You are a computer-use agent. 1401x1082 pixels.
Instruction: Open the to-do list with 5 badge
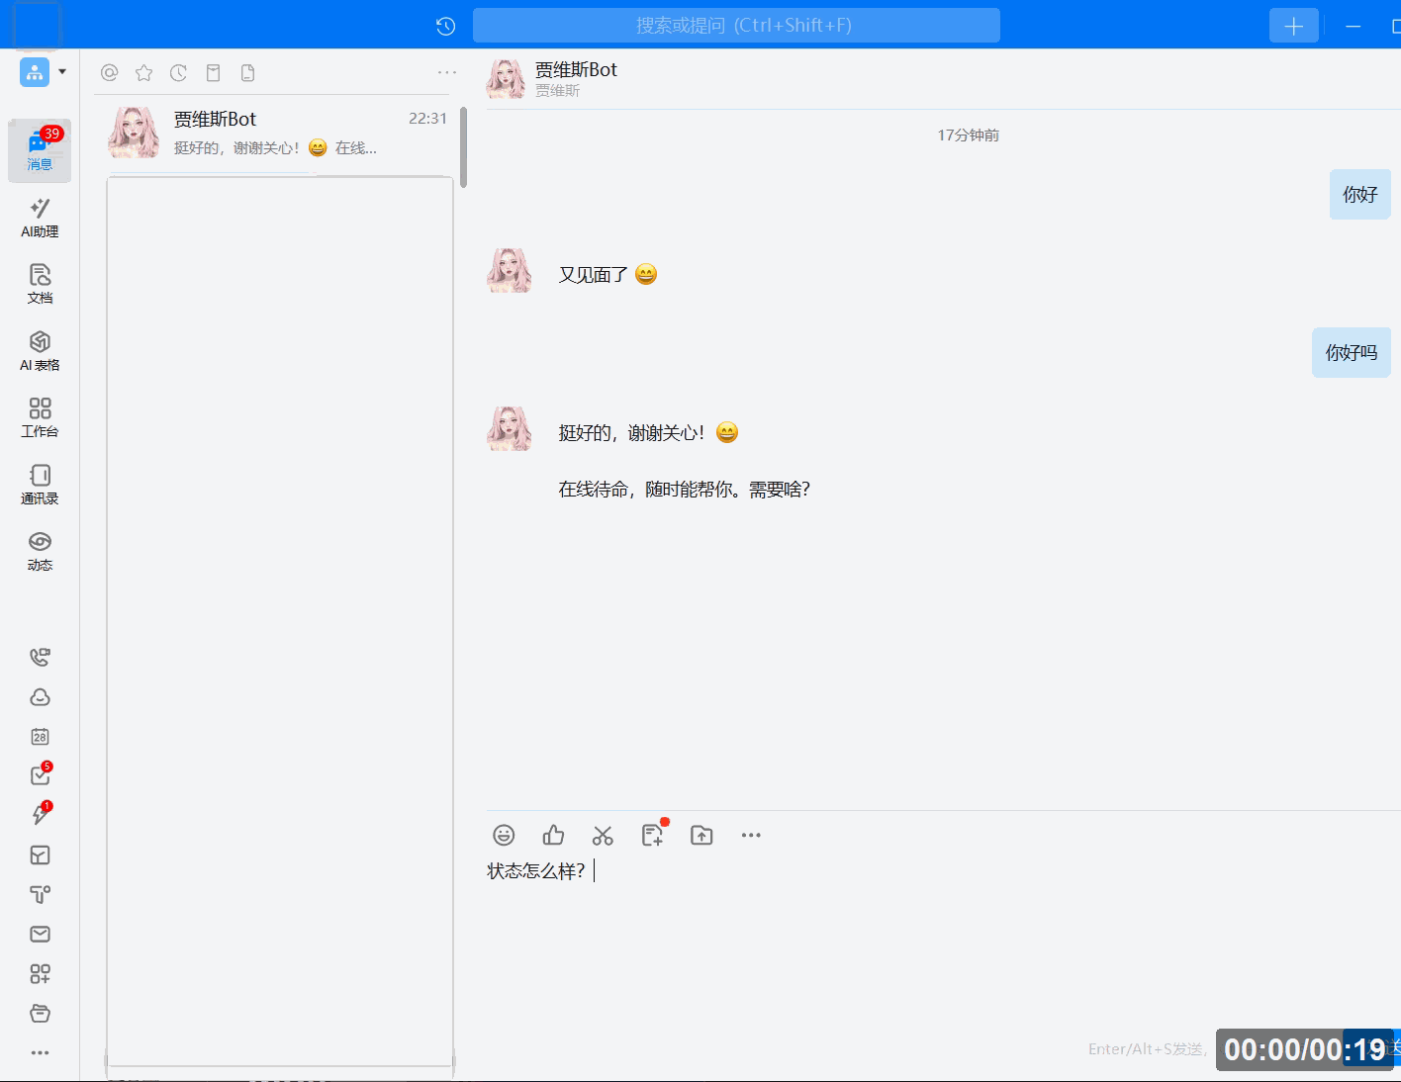pyautogui.click(x=40, y=775)
